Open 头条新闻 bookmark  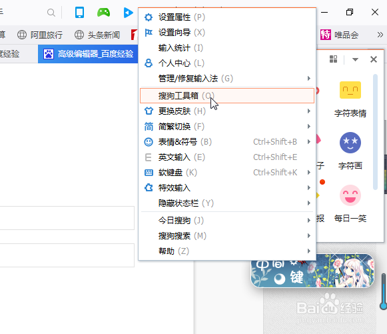coord(97,35)
